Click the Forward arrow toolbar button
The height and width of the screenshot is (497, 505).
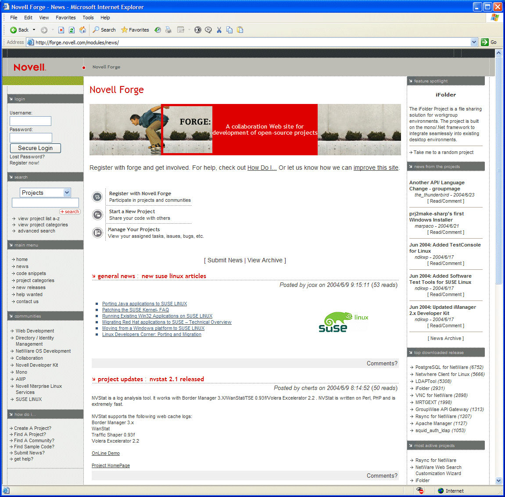click(44, 30)
